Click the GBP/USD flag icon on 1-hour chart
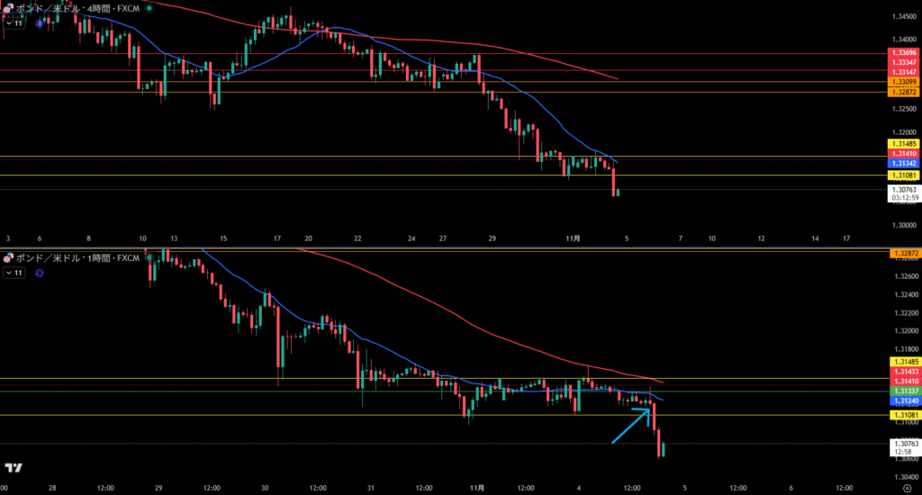Image resolution: width=922 pixels, height=495 pixels. click(x=7, y=257)
